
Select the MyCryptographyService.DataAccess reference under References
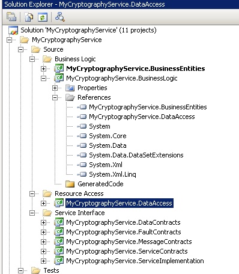(x=142, y=117)
